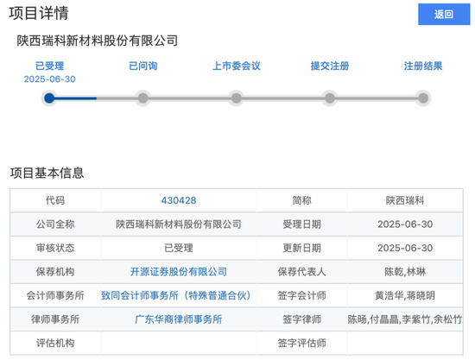Screen dimensions: 475x360
Task: Click the 签字律师 label cell
Action: coord(302,319)
